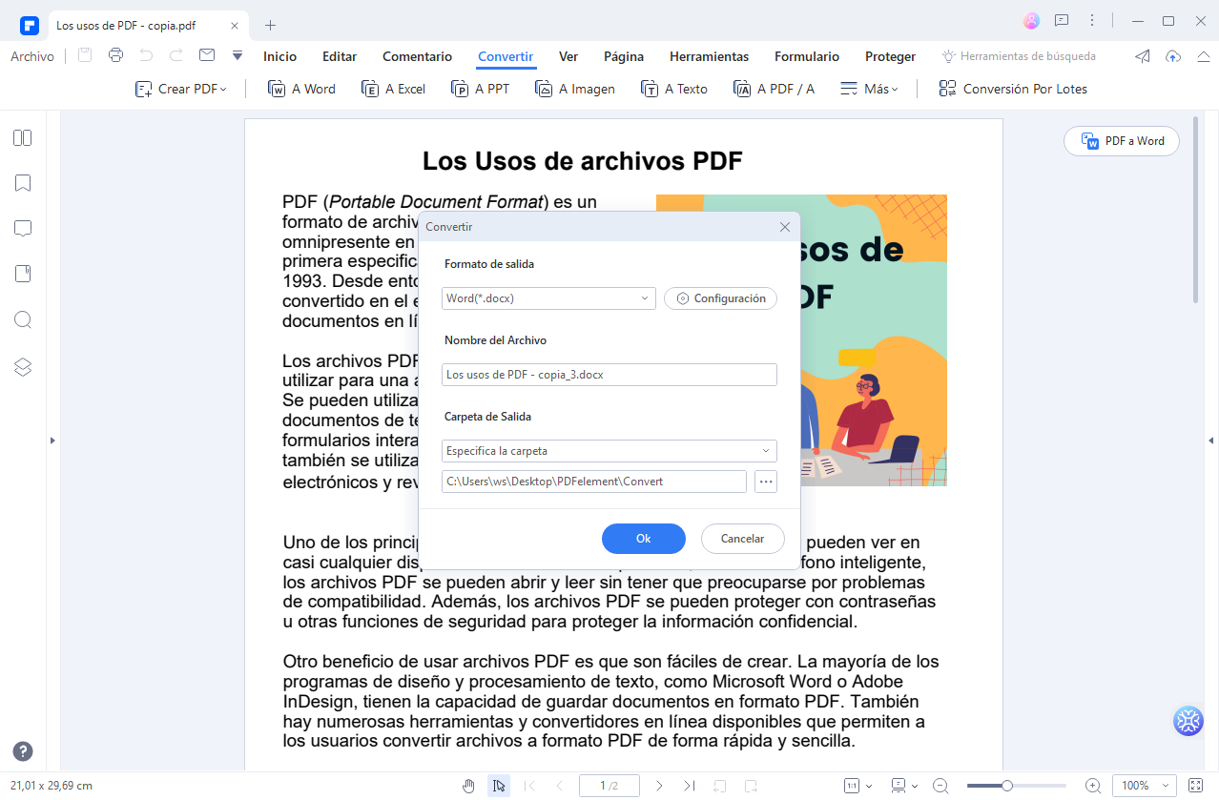
Task: Select the hand pan tool
Action: pyautogui.click(x=468, y=786)
